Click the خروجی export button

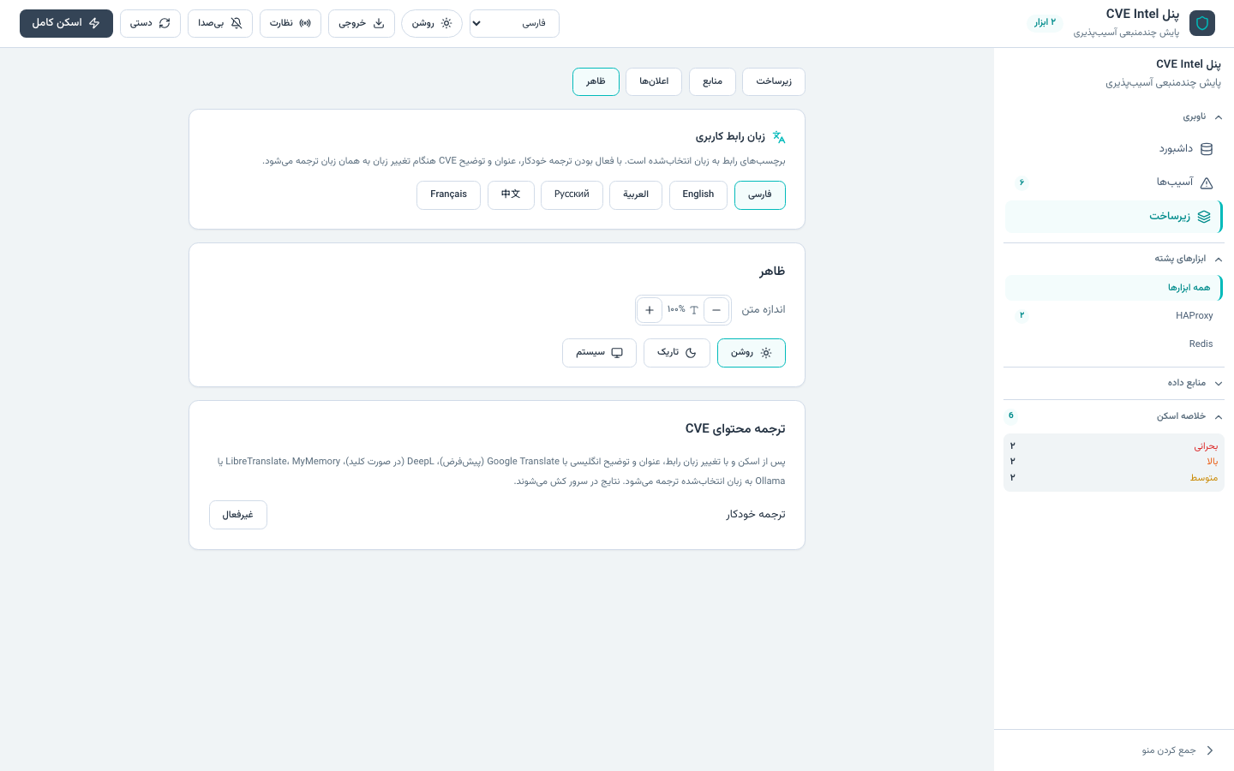[362, 23]
